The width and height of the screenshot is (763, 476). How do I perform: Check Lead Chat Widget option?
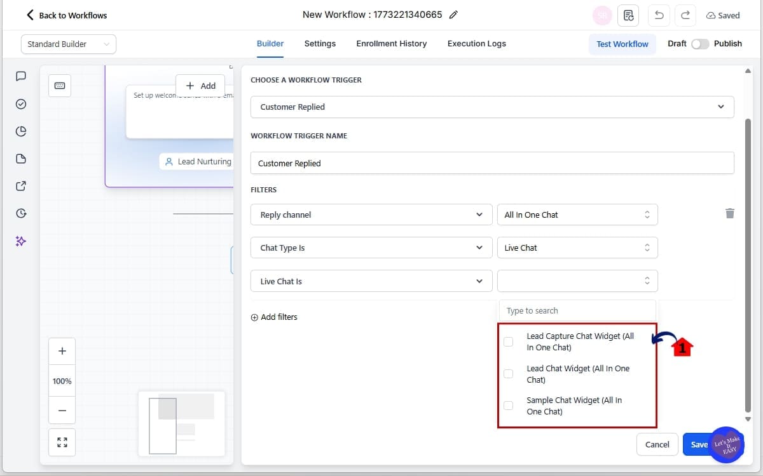(x=509, y=374)
